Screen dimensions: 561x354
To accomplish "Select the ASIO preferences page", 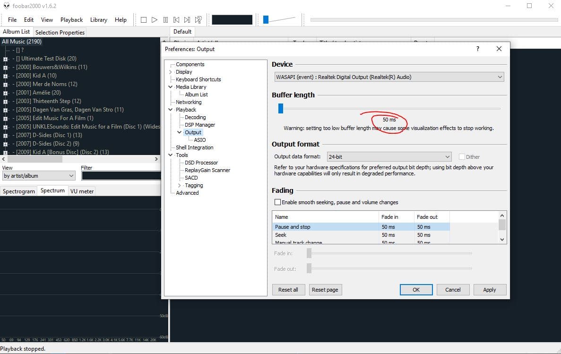I will click(x=199, y=140).
